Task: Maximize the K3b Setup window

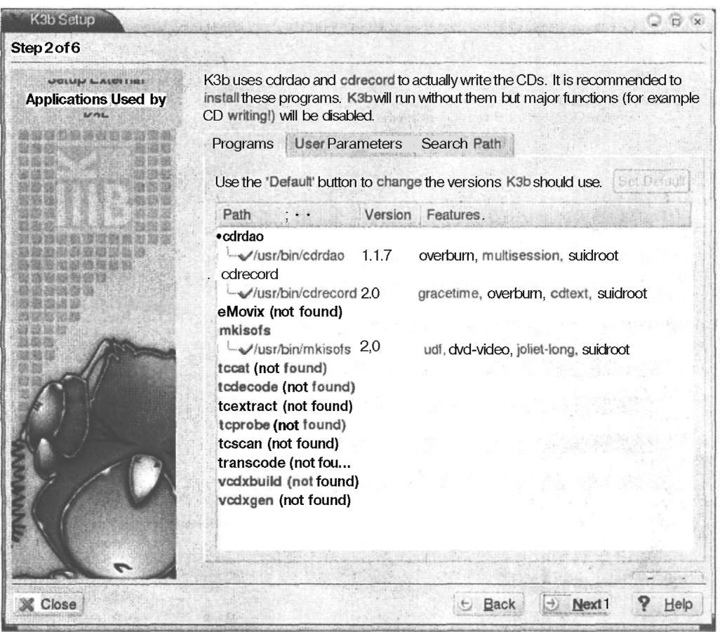Action: (676, 20)
